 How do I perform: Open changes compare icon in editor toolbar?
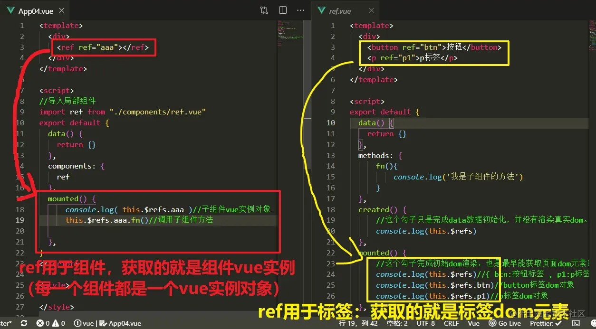pyautogui.click(x=264, y=10)
